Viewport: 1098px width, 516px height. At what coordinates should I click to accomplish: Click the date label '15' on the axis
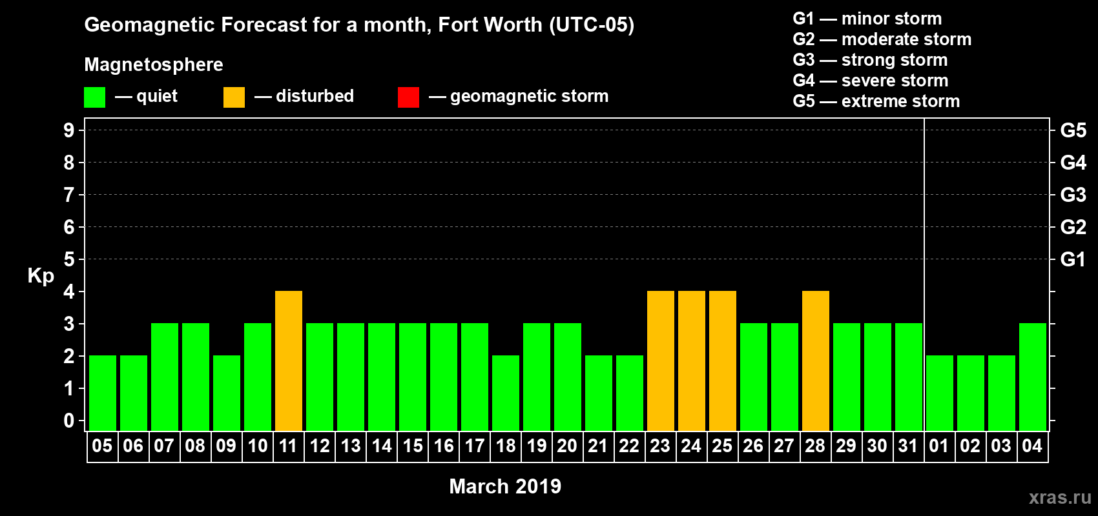(x=413, y=446)
